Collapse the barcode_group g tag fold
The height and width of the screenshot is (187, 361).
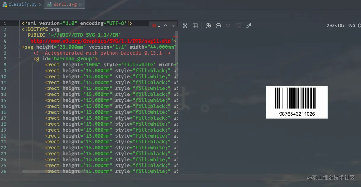click(19, 59)
